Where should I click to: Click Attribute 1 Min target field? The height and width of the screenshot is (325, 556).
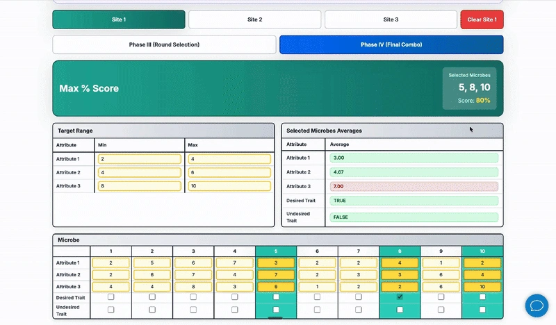[140, 159]
